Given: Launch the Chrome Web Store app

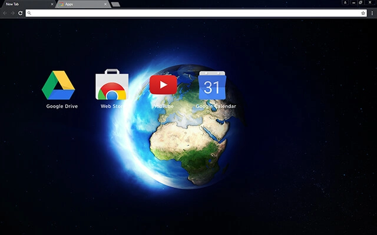Looking at the screenshot, I should point(112,85).
